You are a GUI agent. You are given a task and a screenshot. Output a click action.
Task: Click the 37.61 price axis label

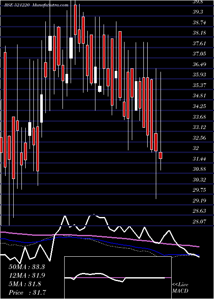[x=199, y=44]
